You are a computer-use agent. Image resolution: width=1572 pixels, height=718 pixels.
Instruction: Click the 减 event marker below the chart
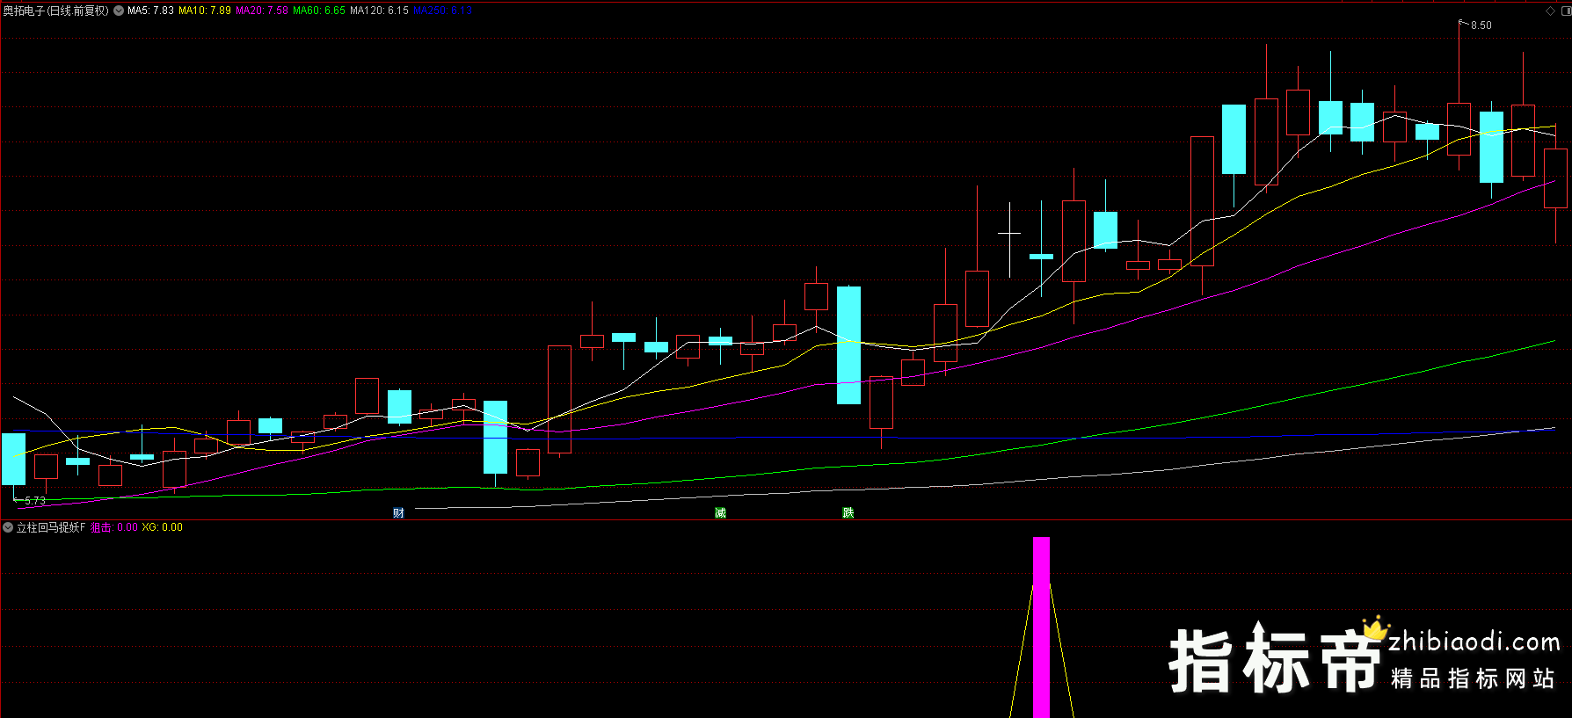point(720,513)
